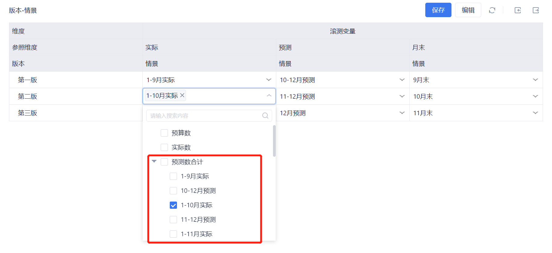The height and width of the screenshot is (253, 552).
Task: Click the export icon at far right
Action: point(536,10)
